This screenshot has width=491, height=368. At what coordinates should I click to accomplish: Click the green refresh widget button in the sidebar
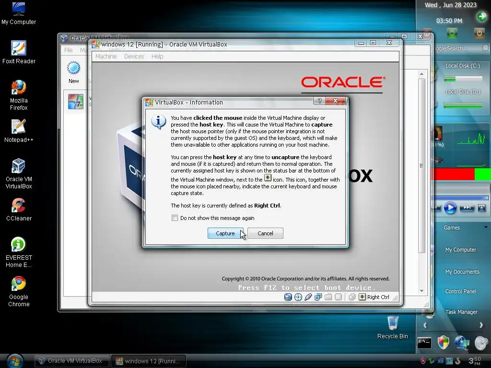point(452,33)
